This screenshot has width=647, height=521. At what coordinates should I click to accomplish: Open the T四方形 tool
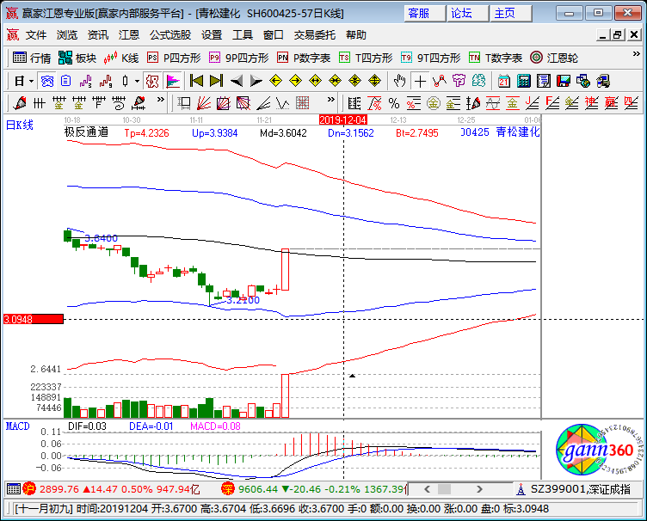click(x=366, y=58)
